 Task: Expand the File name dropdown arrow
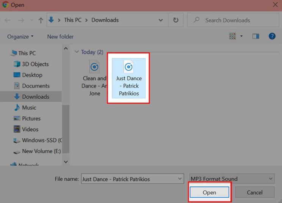point(180,179)
